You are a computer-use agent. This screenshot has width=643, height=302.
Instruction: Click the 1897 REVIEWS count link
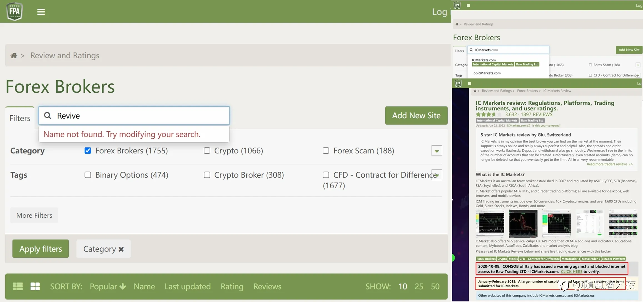pos(537,114)
